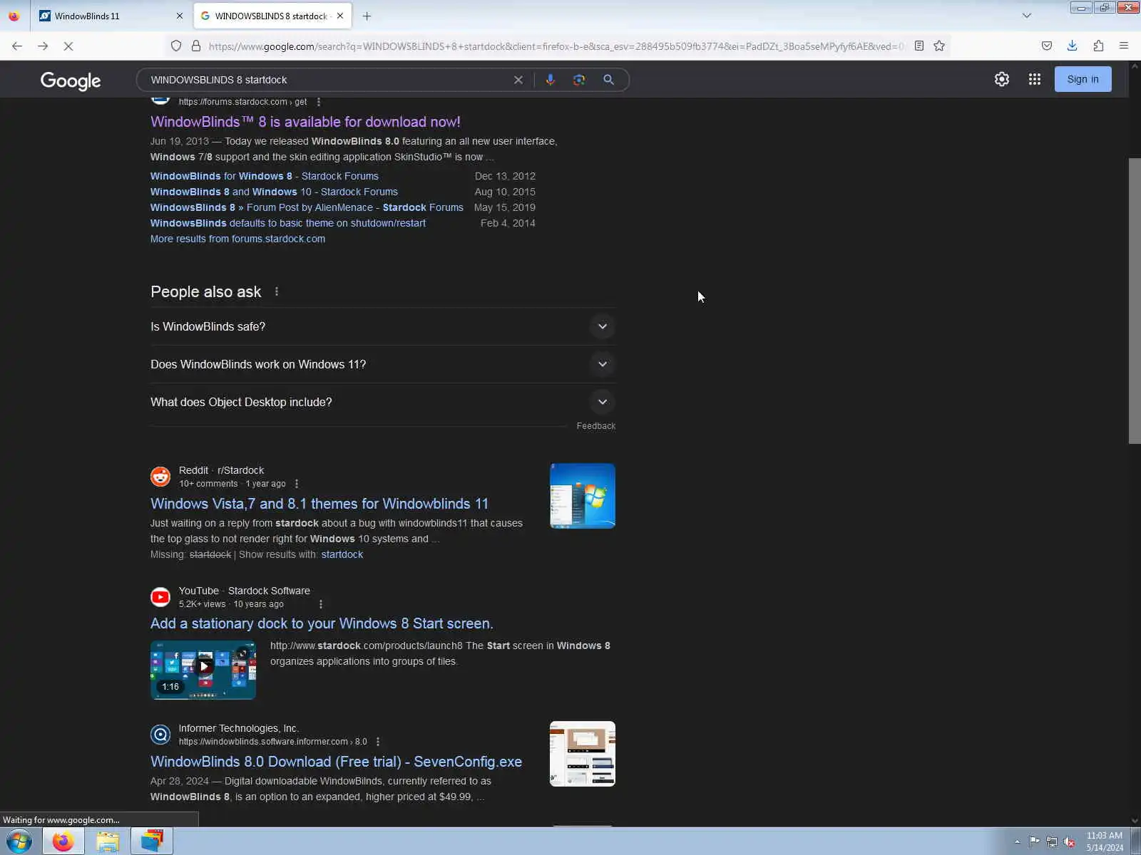Open the Firefox application menu
The image size is (1141, 855).
click(1124, 46)
